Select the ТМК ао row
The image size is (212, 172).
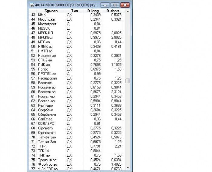pos(76,155)
